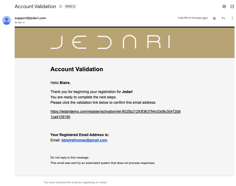Click the Account Validation subject title
Viewport: 236px width, 186px height.
coord(35,7)
